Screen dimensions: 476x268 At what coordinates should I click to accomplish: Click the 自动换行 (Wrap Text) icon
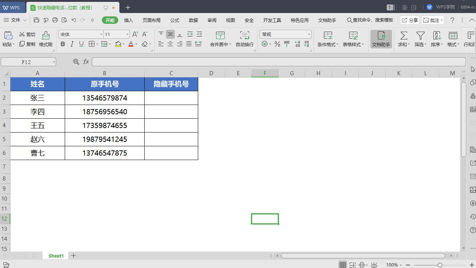(244, 39)
